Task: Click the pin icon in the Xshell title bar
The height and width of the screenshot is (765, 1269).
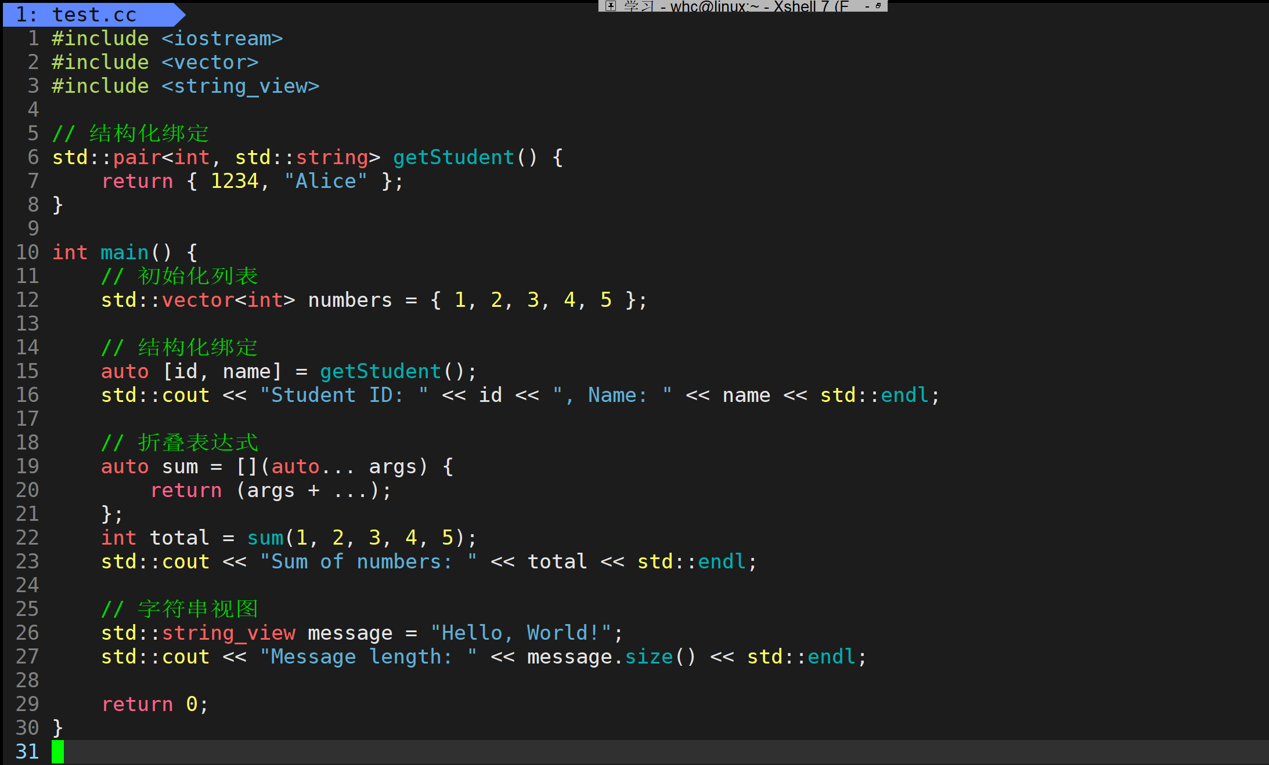Action: [x=610, y=6]
